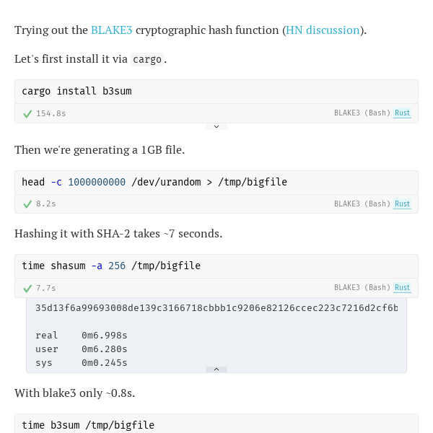Click the time shasum code line
Screen dimensions: 433x433
pyautogui.click(x=111, y=266)
